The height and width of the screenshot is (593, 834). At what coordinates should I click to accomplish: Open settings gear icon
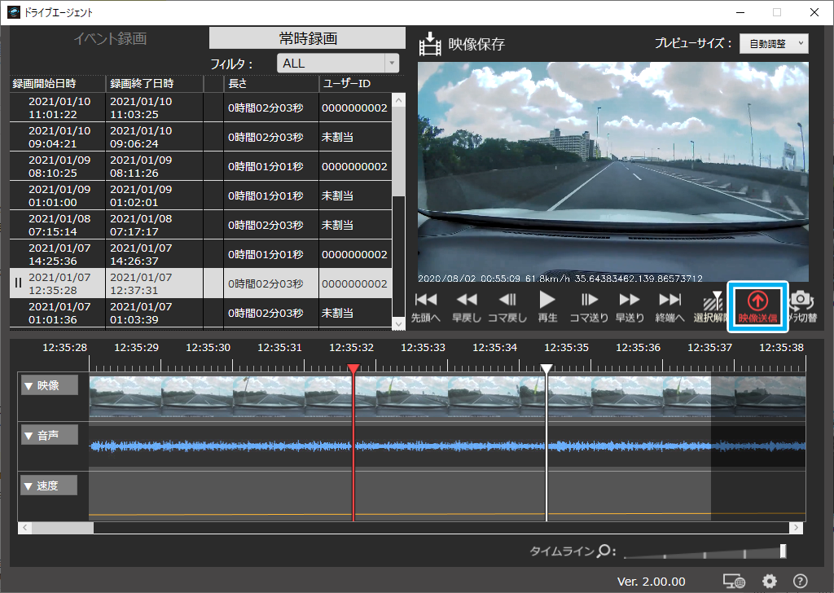[x=770, y=581]
